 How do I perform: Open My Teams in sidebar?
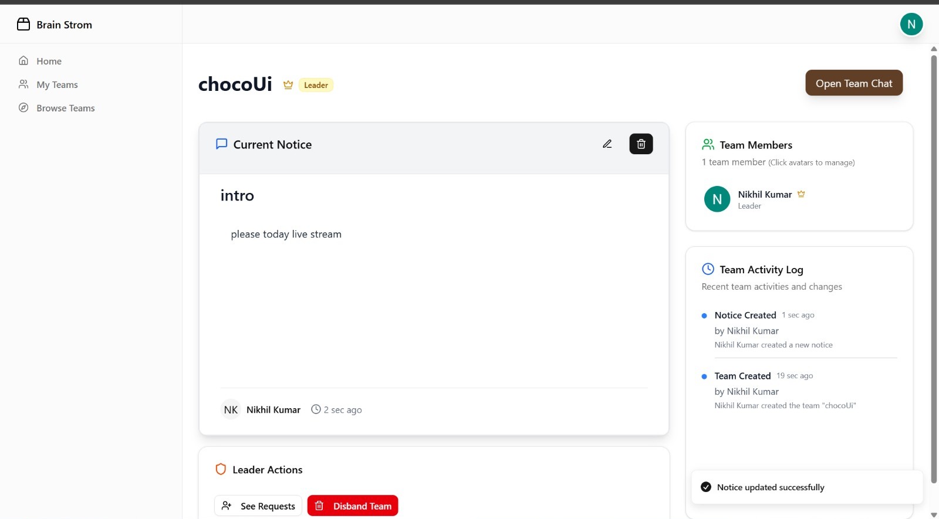tap(57, 84)
